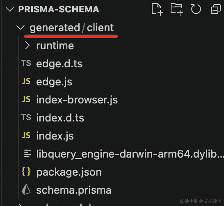Select the client folder label
Viewport: 224px width, 206px height.
[x=100, y=27]
